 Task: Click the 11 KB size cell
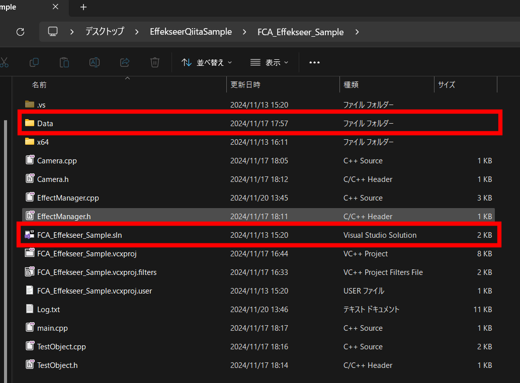(483, 310)
